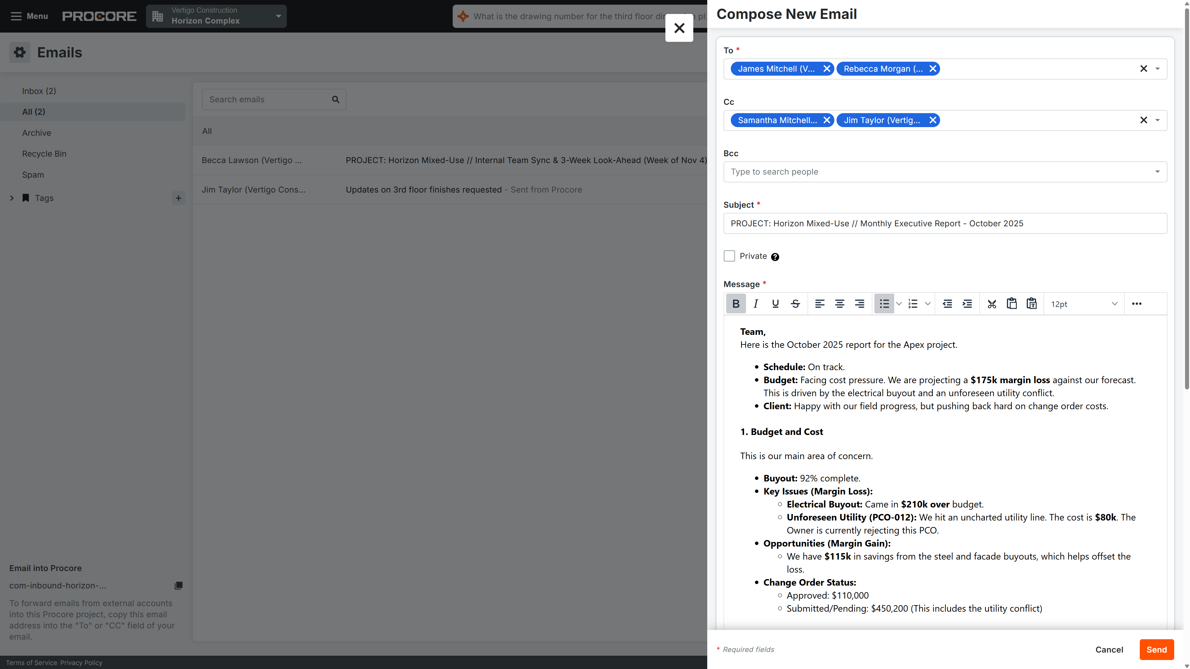Enable the Private checkbox
1190x669 pixels.
(730, 255)
